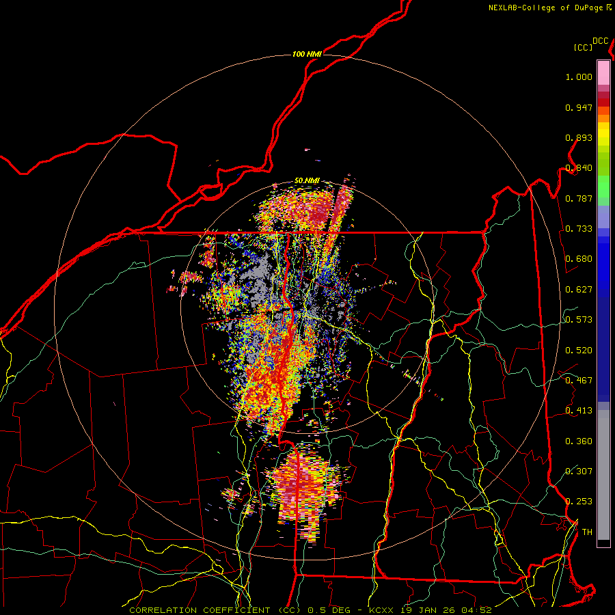Viewport: 615px width, 615px height.
Task: Pick the light pink swatch atop color bar
Action: click(x=603, y=73)
